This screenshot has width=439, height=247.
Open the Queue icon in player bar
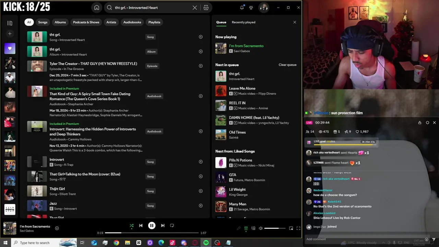coord(246,228)
